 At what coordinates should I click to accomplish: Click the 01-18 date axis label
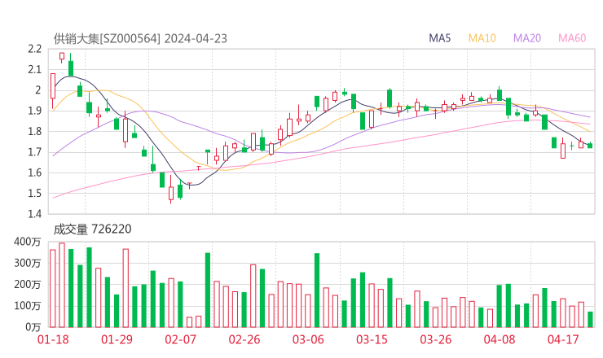point(53,339)
